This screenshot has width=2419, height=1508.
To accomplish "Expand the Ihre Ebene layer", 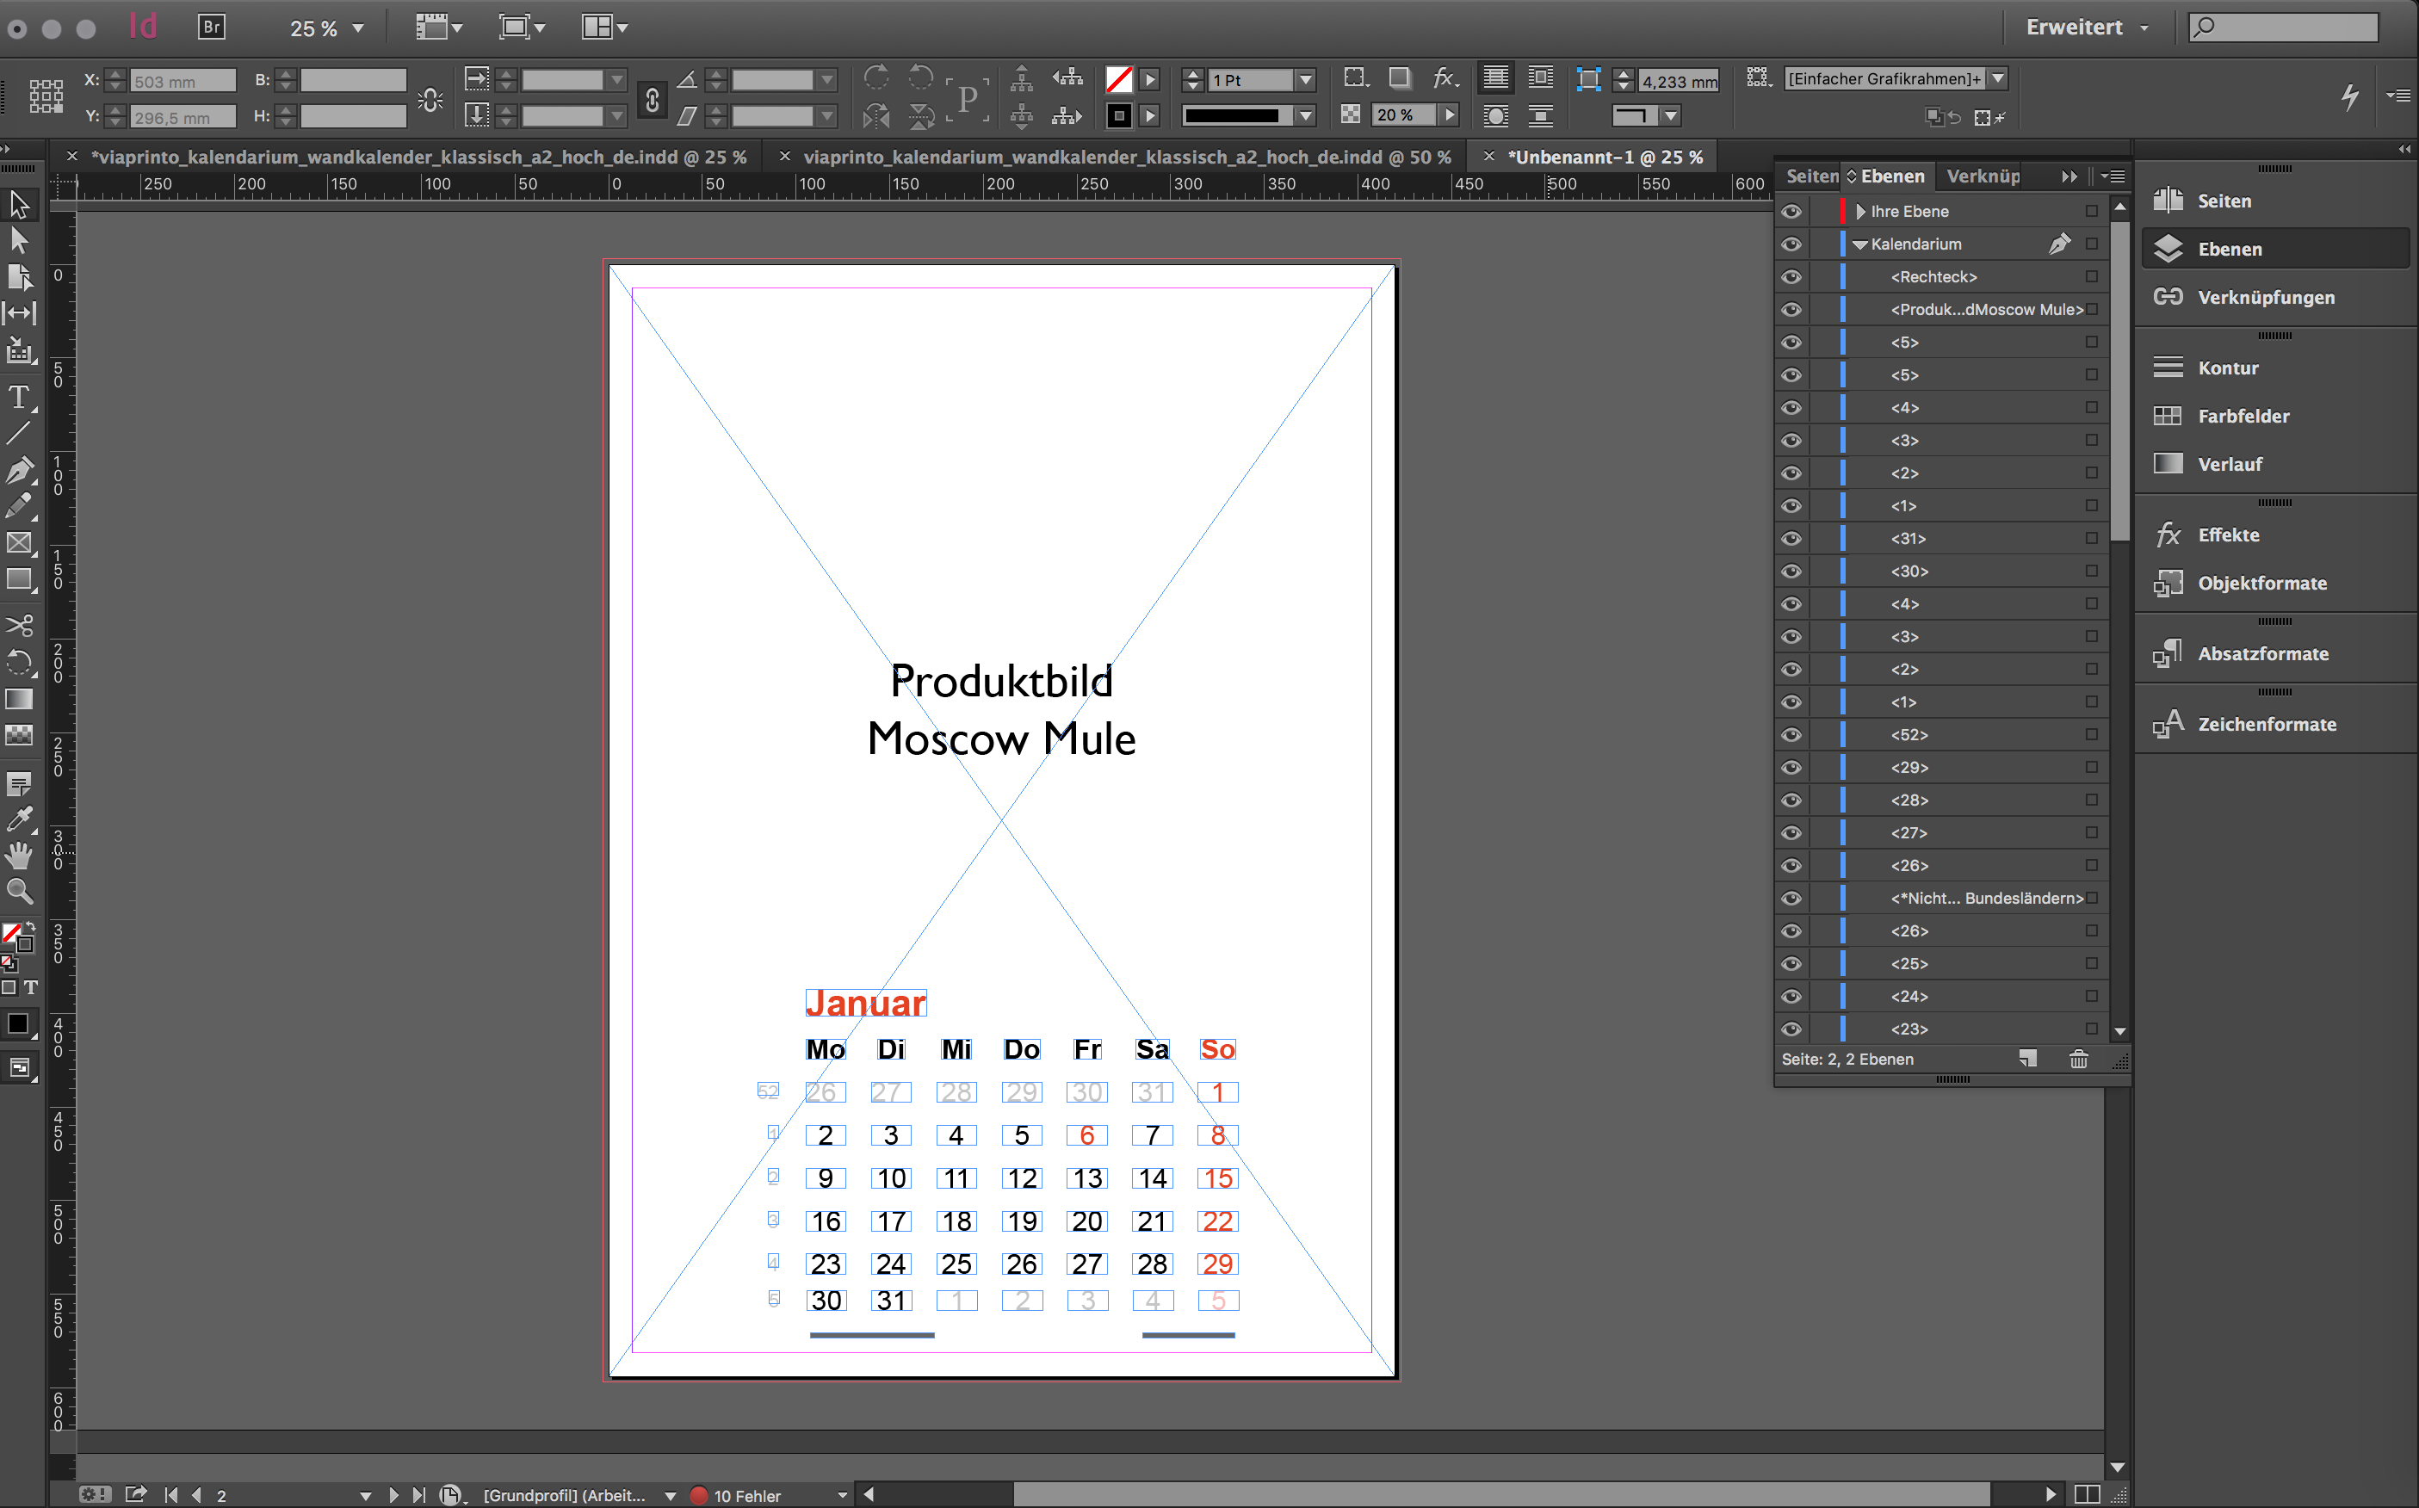I will (1860, 212).
